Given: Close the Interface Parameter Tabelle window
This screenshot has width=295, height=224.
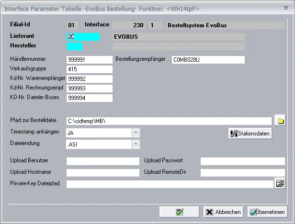Looking at the screenshot, I should pyautogui.click(x=286, y=8).
